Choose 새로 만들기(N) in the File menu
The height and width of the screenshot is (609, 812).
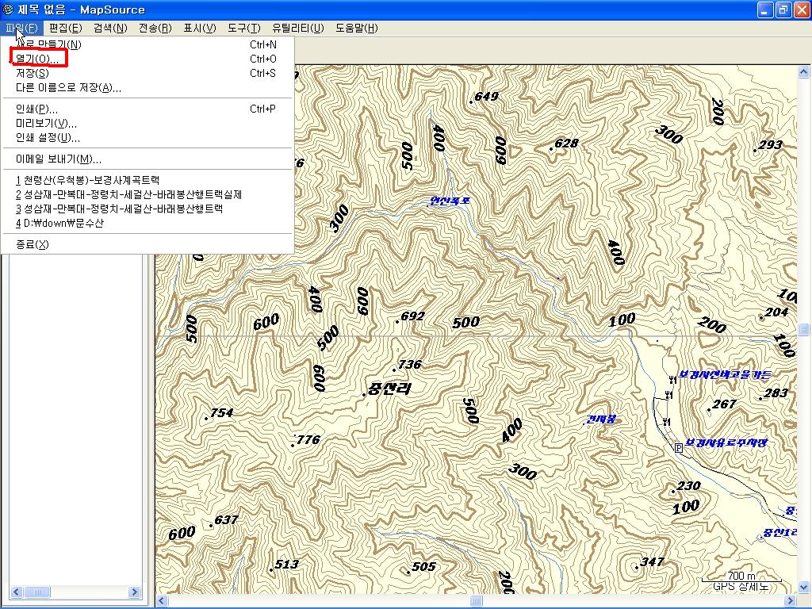point(147,44)
